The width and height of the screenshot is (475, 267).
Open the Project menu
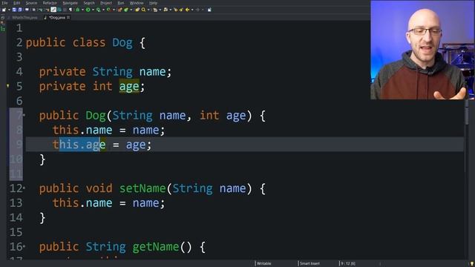point(106,3)
